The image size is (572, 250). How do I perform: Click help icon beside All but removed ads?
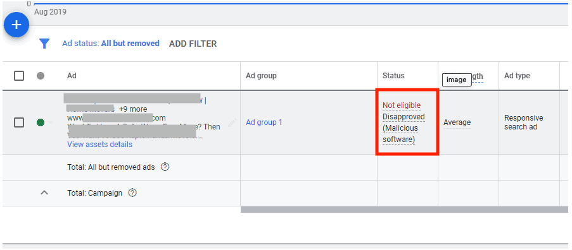pyautogui.click(x=165, y=167)
